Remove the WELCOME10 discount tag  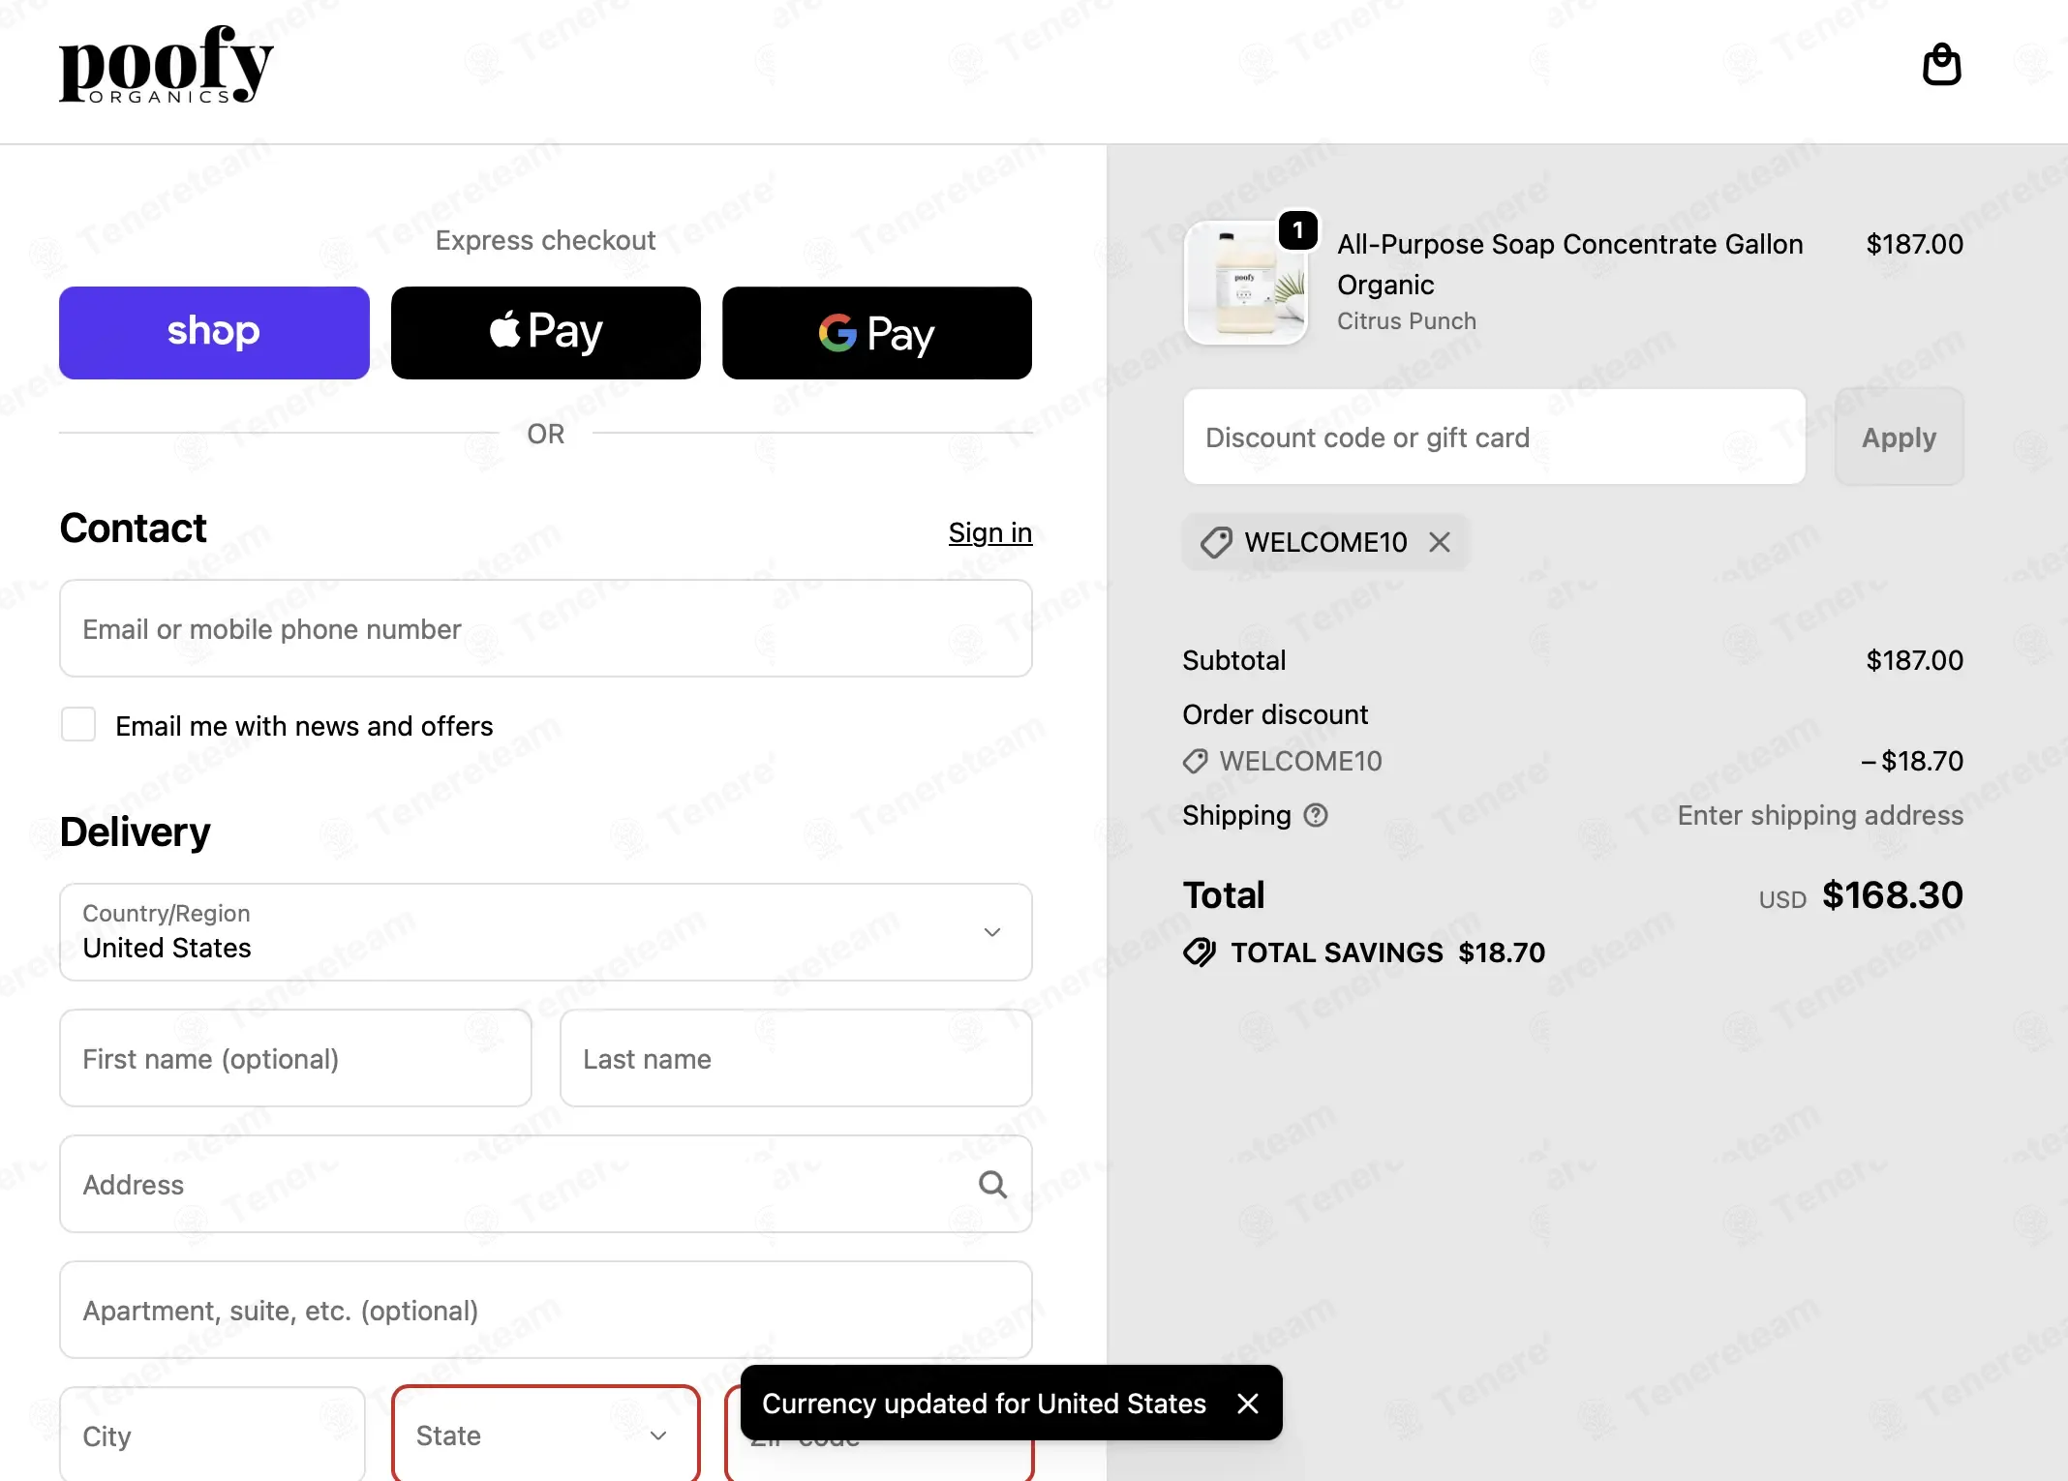pyautogui.click(x=1440, y=542)
